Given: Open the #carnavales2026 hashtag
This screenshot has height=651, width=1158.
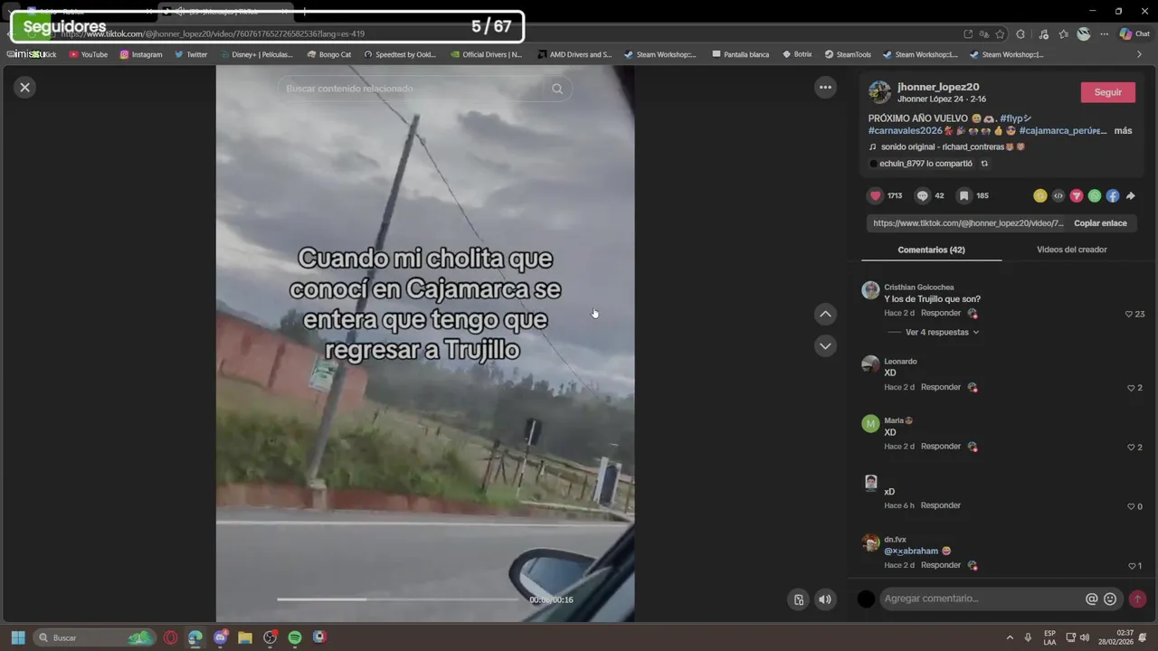Looking at the screenshot, I should [x=905, y=130].
